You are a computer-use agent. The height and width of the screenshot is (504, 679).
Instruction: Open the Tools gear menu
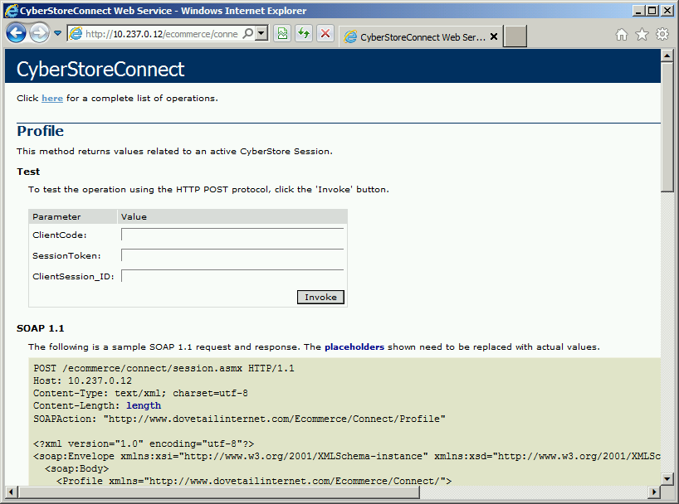pyautogui.click(x=662, y=34)
